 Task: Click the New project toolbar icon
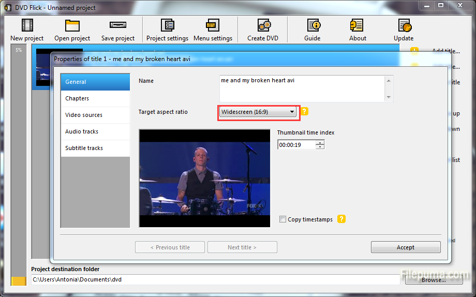27,26
